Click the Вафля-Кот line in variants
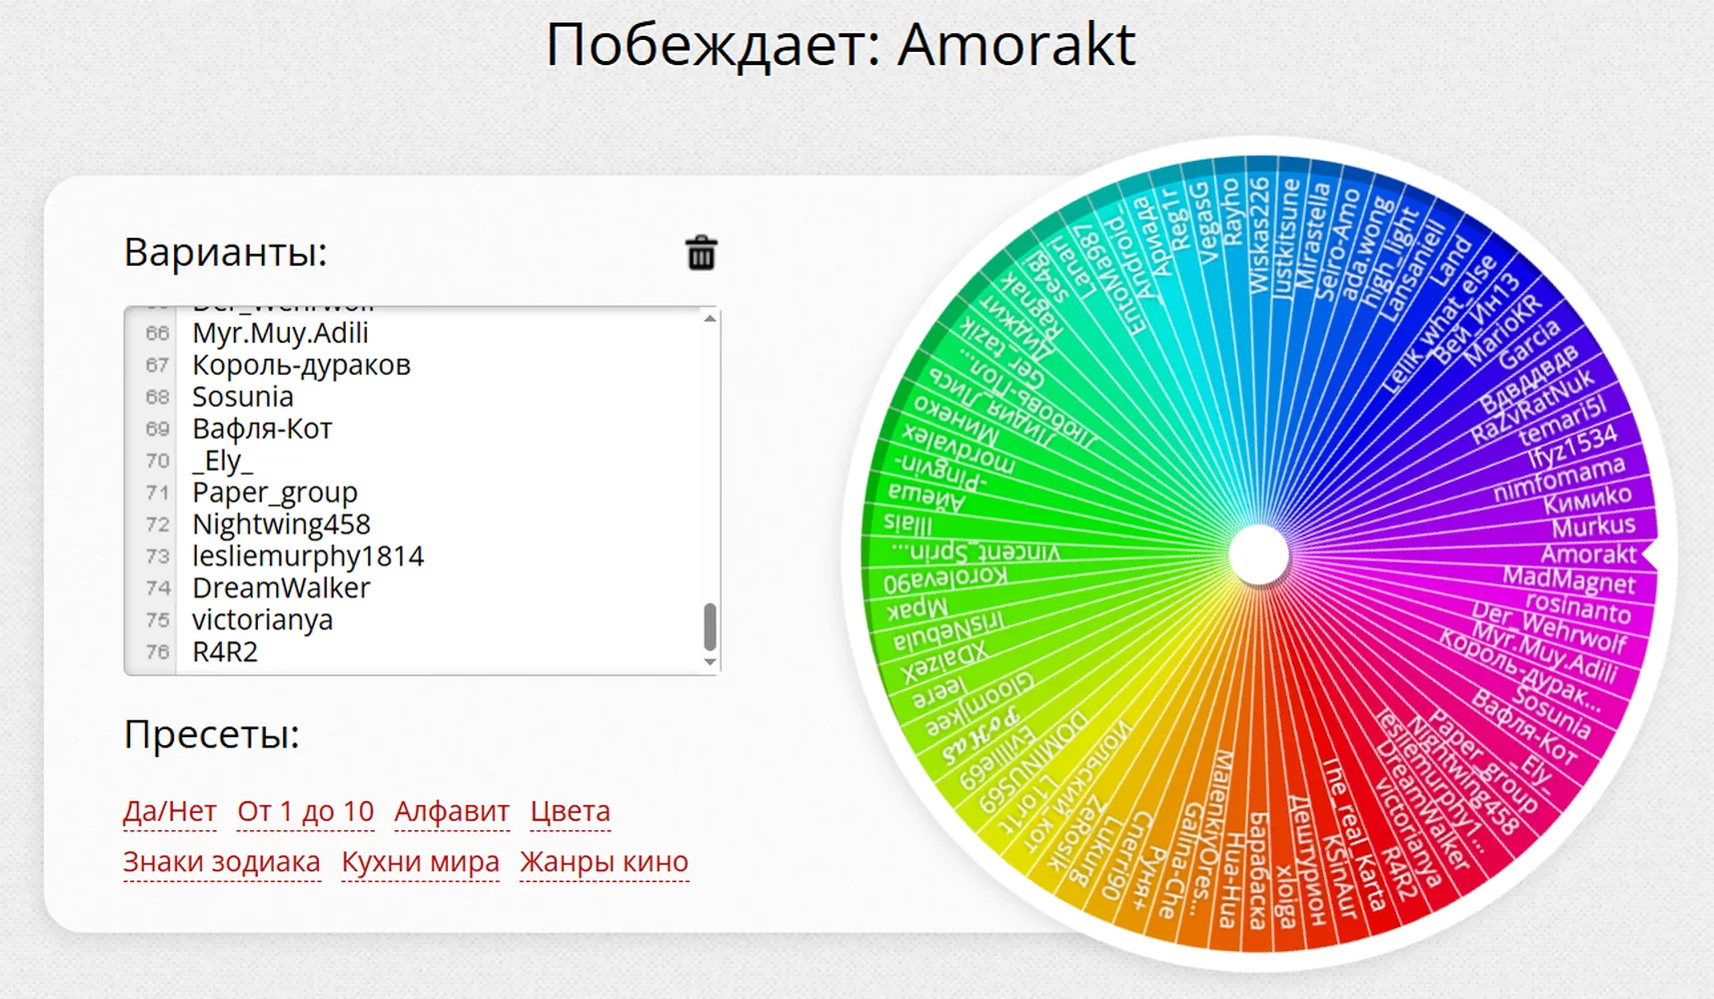This screenshot has width=1714, height=999. 262,429
